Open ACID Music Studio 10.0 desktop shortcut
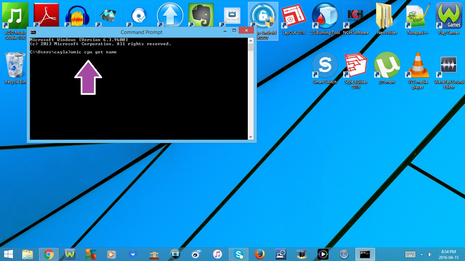The image size is (465, 261). coord(15,21)
